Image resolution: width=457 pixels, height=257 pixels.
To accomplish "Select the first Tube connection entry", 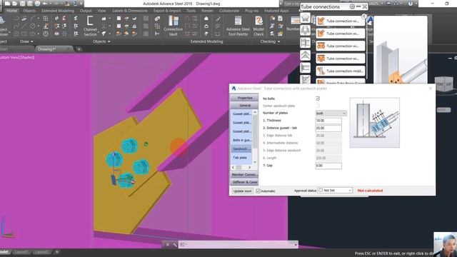I will point(341,21).
